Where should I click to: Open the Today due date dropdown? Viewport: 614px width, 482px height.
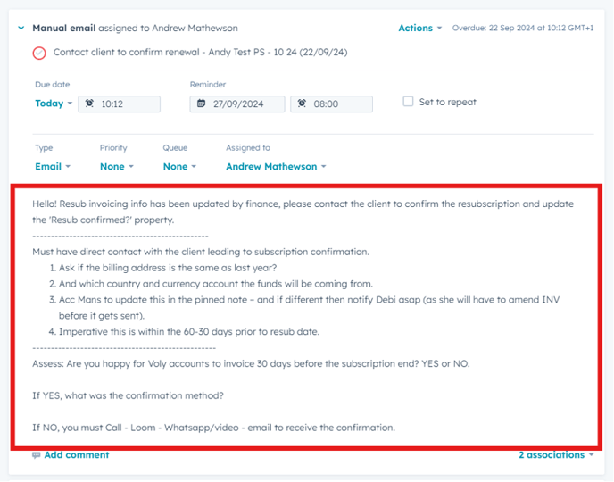[54, 104]
